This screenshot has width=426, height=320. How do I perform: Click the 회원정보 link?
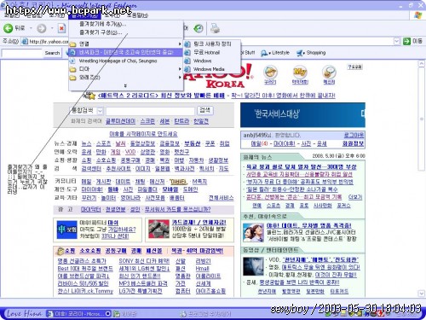pos(353,143)
